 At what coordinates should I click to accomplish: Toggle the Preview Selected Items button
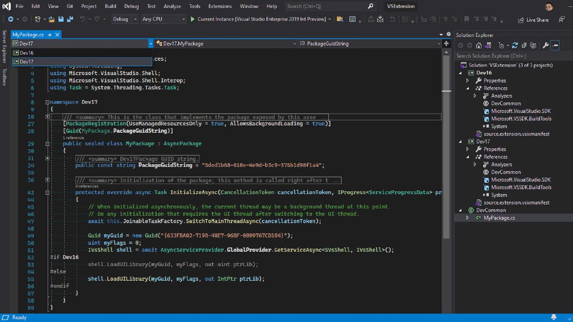555,45
